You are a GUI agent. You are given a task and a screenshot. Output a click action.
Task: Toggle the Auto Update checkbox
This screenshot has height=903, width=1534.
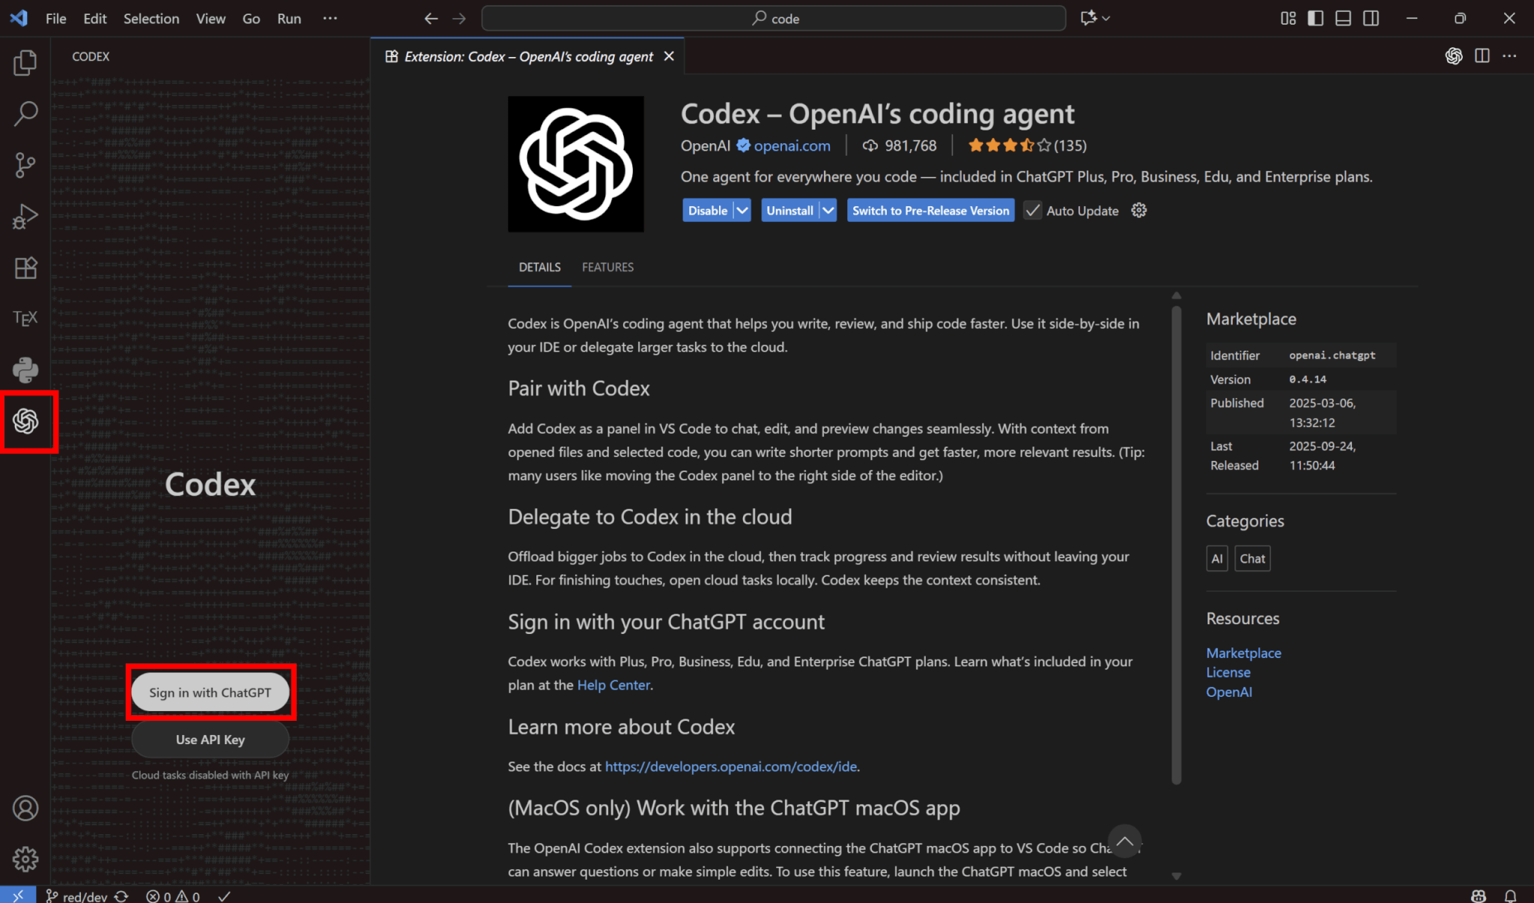point(1032,211)
